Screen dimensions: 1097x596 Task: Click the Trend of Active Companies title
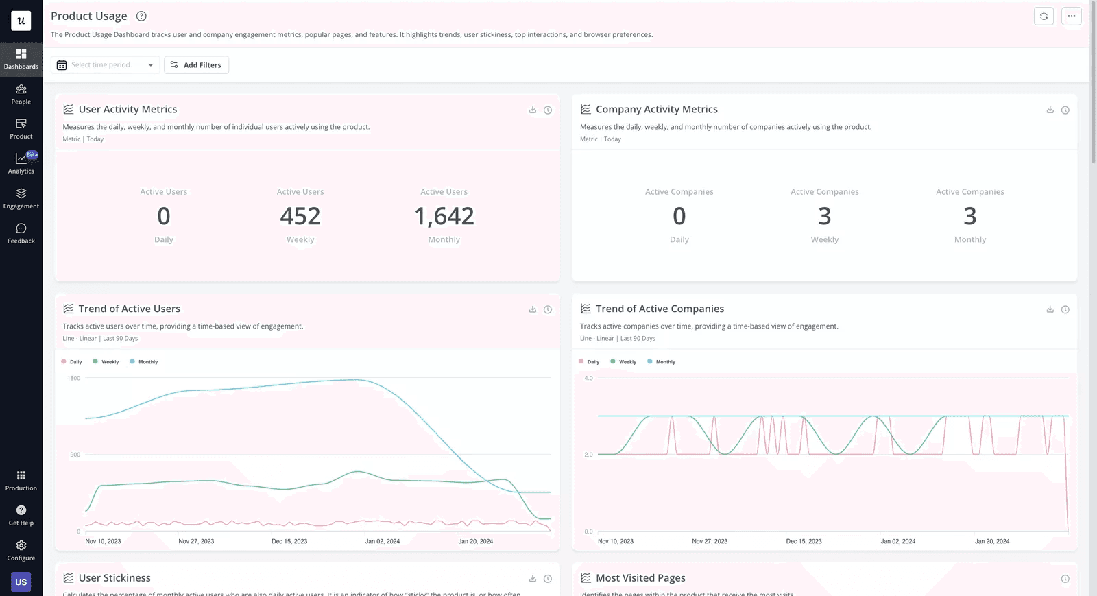click(x=660, y=309)
